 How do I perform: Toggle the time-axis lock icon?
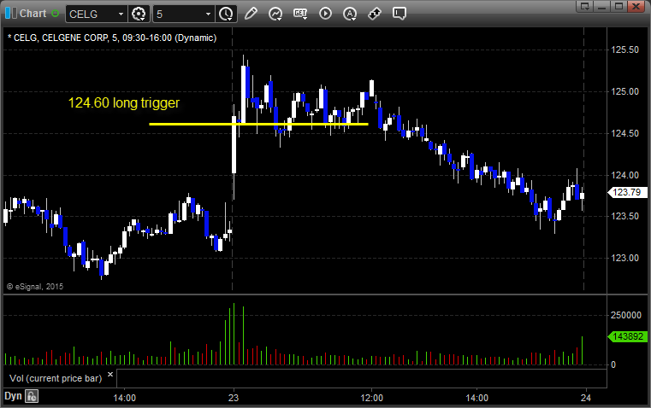[x=32, y=396]
